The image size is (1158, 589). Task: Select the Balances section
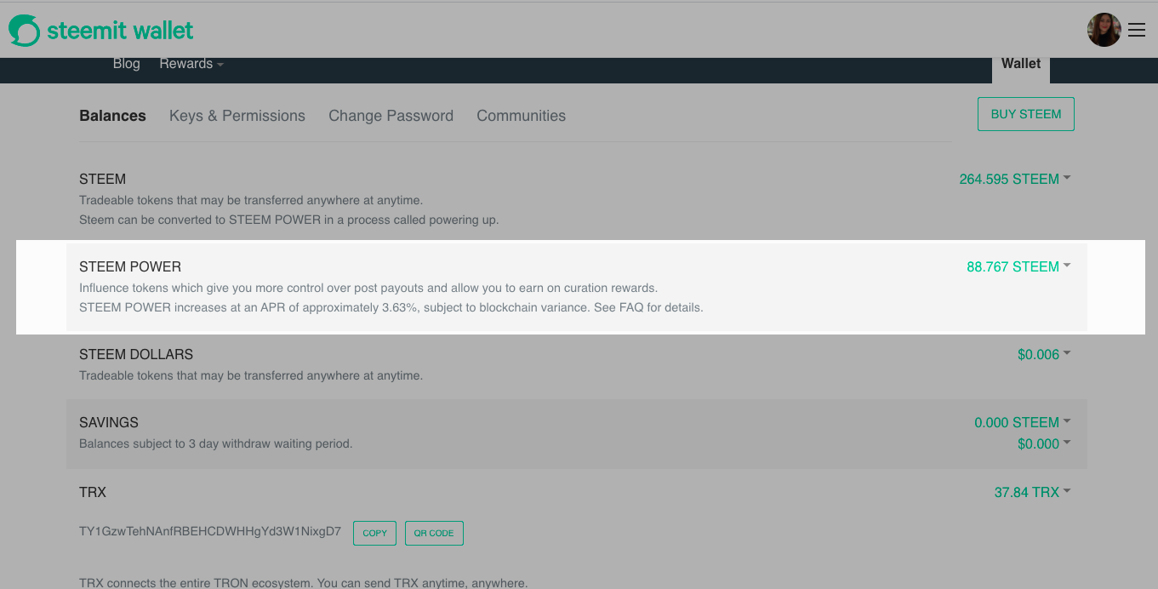click(x=112, y=116)
